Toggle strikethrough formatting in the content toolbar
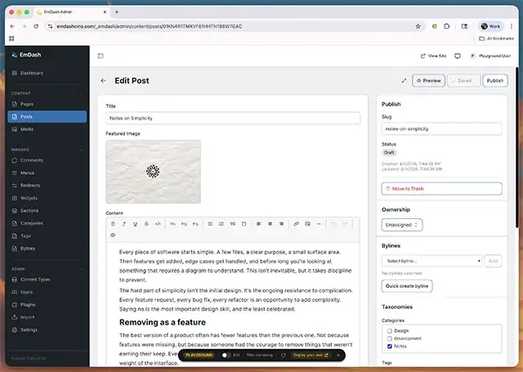 (147, 224)
